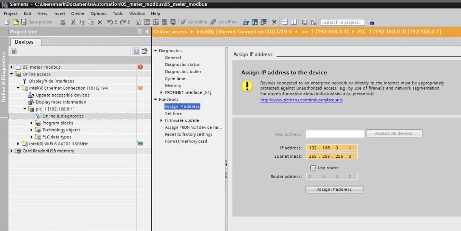Select Display/hide interfaces in the tree
Screen dimensions: 461x231
[51, 81]
